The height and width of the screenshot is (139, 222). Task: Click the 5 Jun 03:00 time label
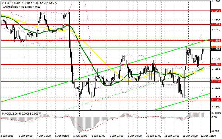click(x=62, y=136)
